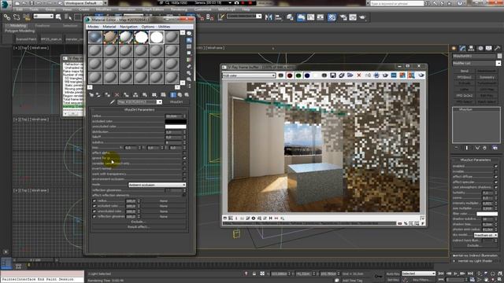Click the white unoccluded color swatch
This screenshot has width=504, height=283.
176,127
